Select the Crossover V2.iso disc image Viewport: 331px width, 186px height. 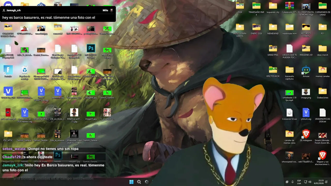pos(289,114)
